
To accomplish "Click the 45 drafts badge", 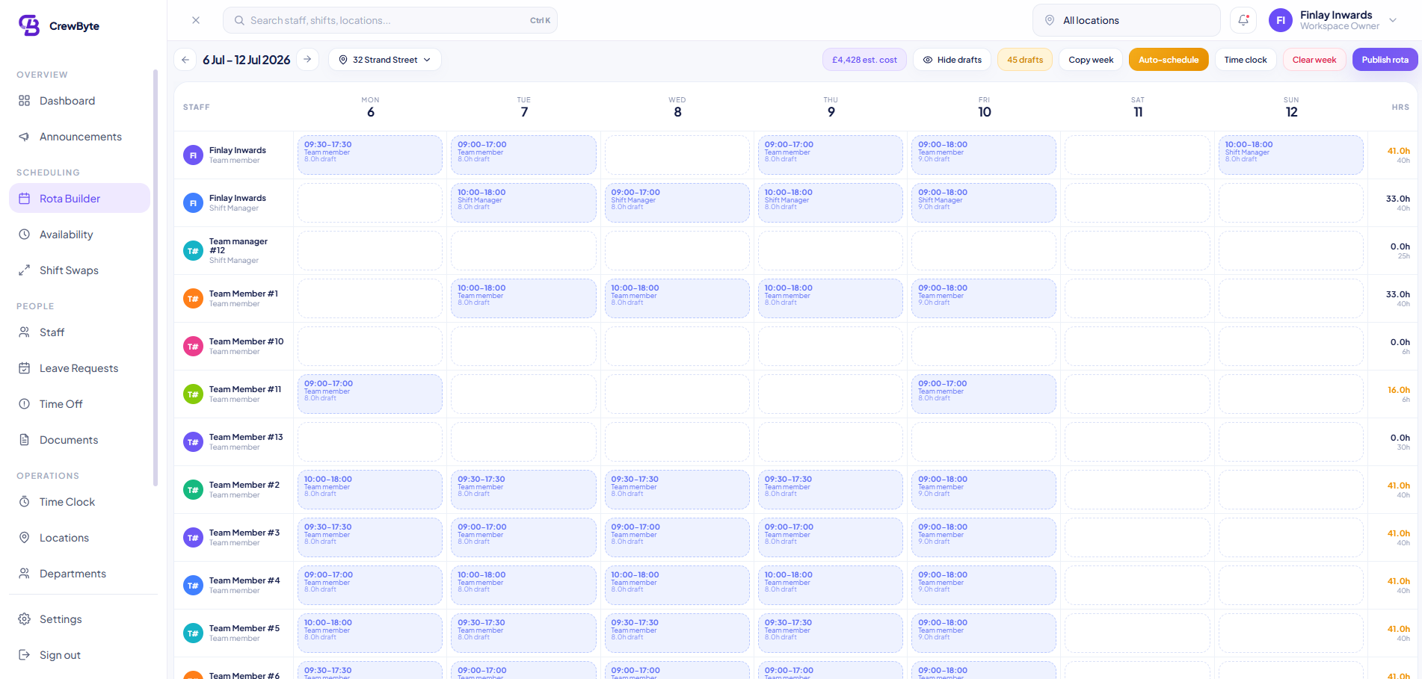I will click(x=1025, y=60).
